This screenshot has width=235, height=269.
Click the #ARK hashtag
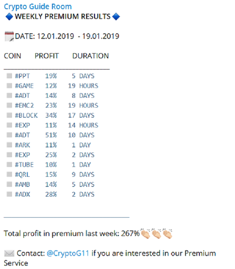[x=22, y=145]
